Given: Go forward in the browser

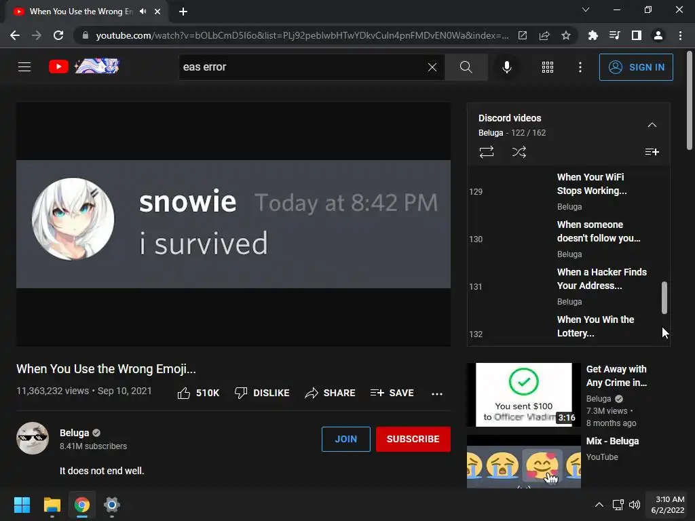Looking at the screenshot, I should [37, 35].
